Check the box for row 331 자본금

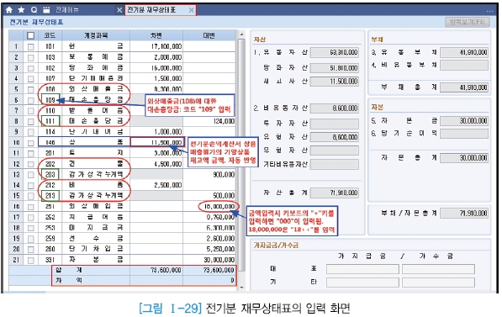coord(31,260)
